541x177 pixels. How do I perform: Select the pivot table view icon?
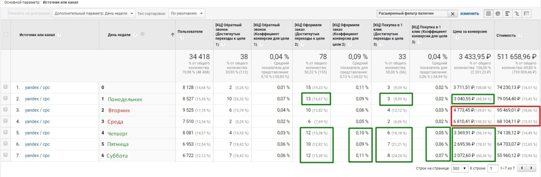[526, 13]
